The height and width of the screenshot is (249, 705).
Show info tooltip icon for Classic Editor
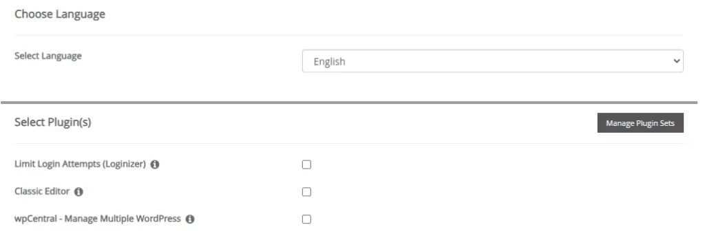(x=78, y=192)
